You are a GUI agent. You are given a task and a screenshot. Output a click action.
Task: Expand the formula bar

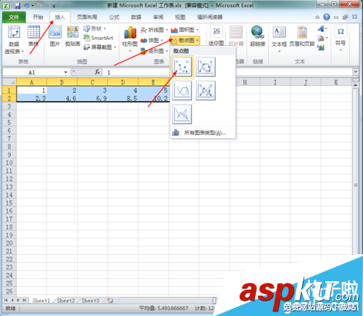click(355, 72)
